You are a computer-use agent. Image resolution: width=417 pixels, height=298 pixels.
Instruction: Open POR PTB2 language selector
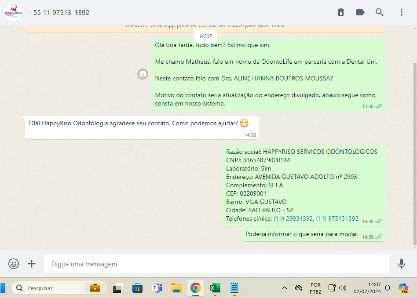tap(315, 288)
